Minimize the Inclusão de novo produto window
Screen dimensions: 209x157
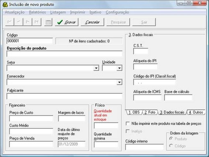coord(181,3)
